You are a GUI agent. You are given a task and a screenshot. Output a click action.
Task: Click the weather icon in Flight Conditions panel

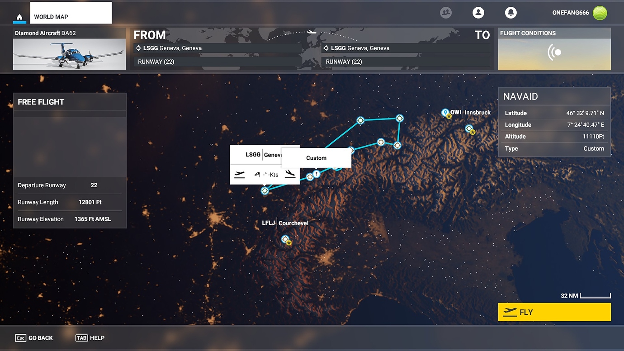[554, 52]
